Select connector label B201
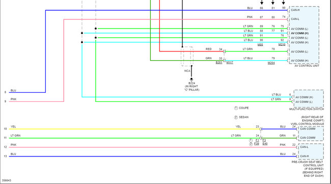This screenshot has height=184, width=331. (x=219, y=63)
